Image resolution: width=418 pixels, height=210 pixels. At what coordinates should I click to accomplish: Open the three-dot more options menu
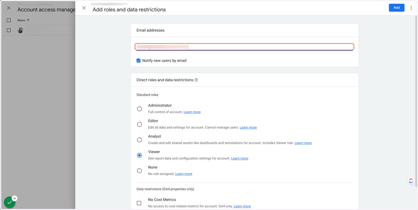point(411,8)
